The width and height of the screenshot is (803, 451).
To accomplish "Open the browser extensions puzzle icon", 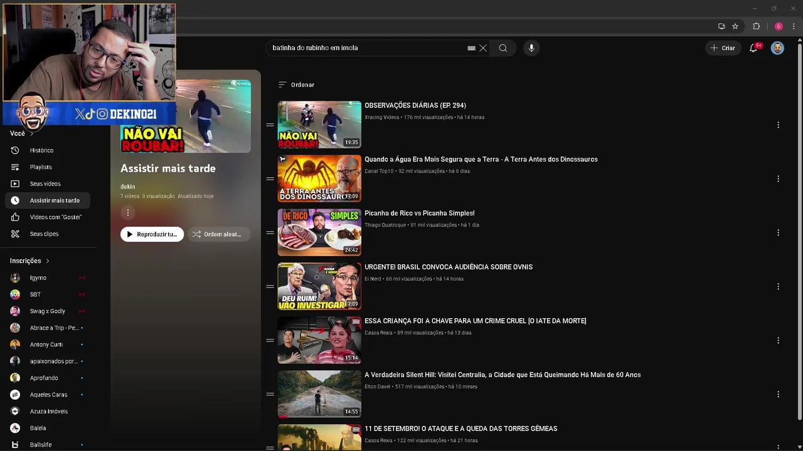I will click(x=756, y=26).
